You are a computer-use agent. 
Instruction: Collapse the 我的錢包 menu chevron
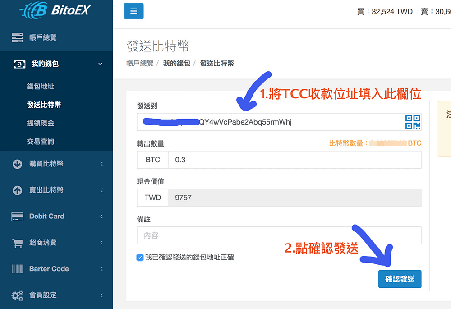tap(101, 64)
